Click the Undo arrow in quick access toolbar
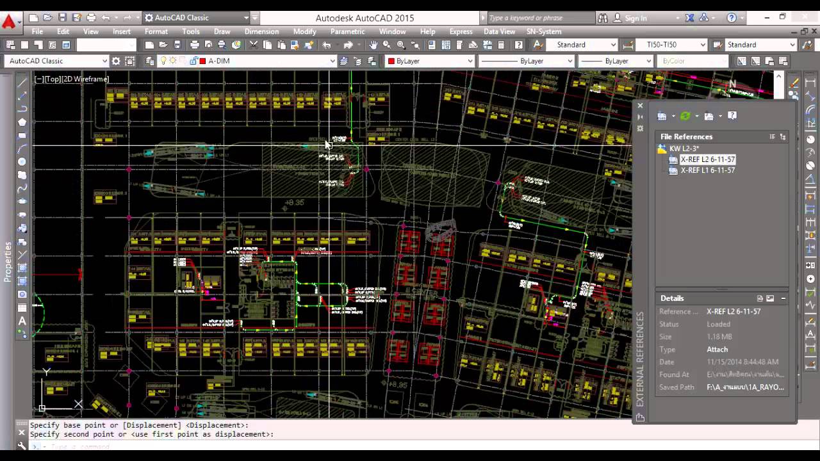820x461 pixels. [x=106, y=18]
